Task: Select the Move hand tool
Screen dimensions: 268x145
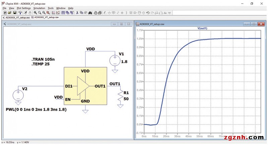Action: tap(139, 13)
